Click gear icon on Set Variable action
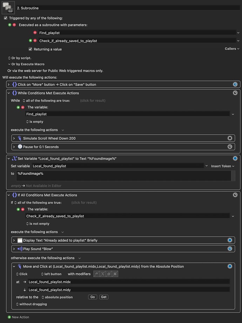The width and height of the screenshot is (242, 323). (x=235, y=159)
